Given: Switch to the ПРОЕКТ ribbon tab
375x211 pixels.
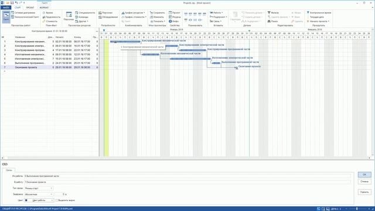Looking at the screenshot, I should point(30,8).
